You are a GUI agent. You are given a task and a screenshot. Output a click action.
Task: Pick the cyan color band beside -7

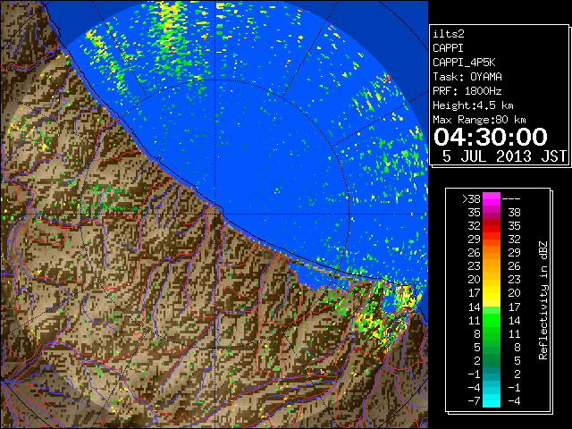492,401
